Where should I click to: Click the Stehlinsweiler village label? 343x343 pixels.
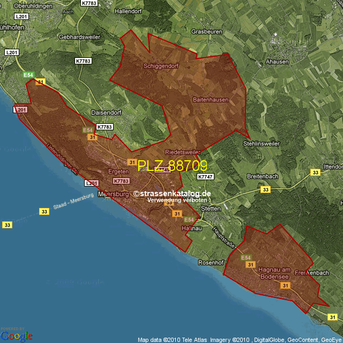click(262, 144)
